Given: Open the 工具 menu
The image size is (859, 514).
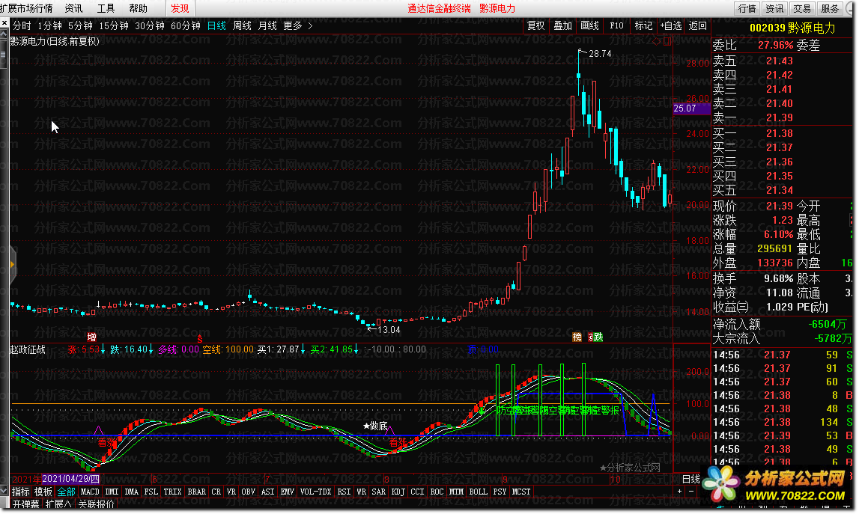Looking at the screenshot, I should tap(106, 8).
